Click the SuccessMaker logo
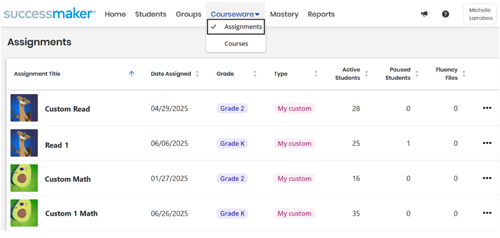Viewport: 500px width, 238px height. 49,14
